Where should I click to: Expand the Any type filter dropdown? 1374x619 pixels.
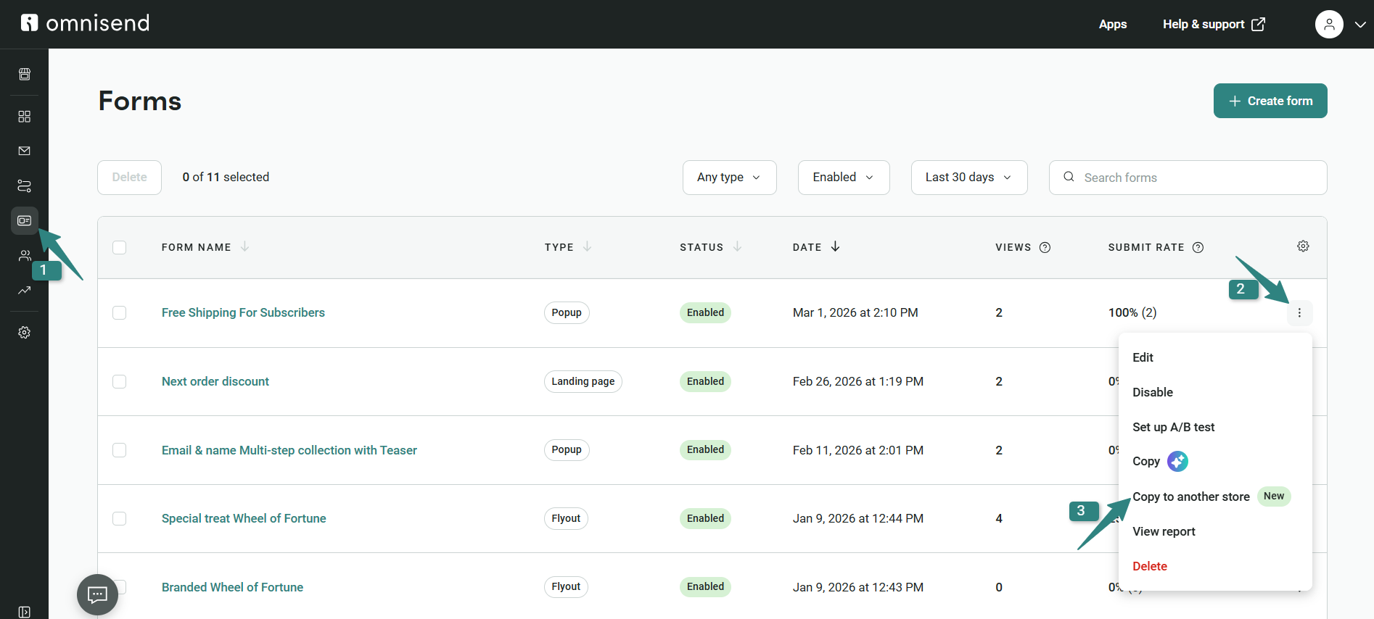click(x=729, y=178)
